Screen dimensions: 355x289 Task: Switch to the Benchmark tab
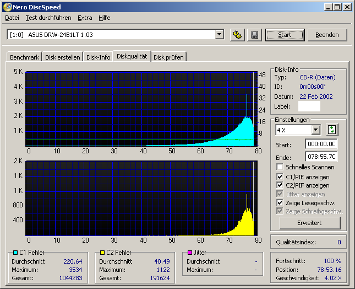pos(24,57)
